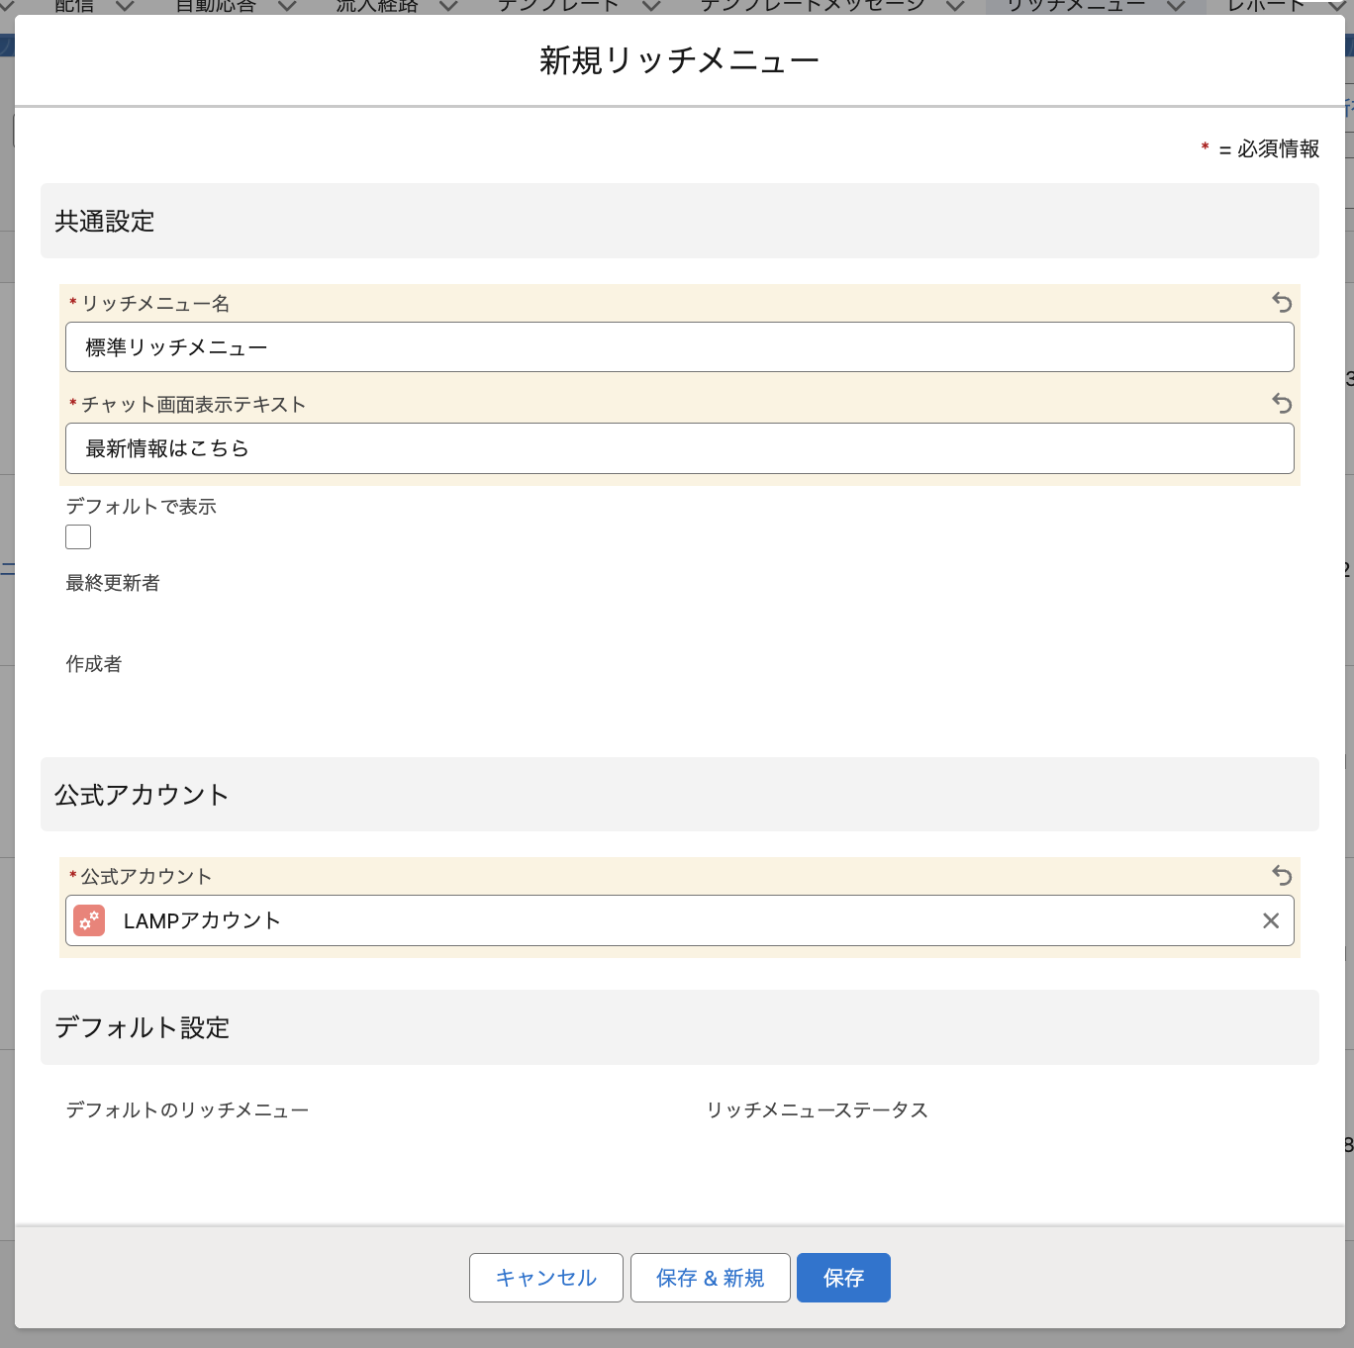Enable the デフォルトで表示 checkbox
The width and height of the screenshot is (1354, 1348).
click(78, 537)
